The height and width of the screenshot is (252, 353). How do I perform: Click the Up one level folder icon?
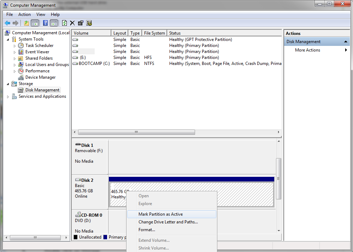click(x=27, y=23)
